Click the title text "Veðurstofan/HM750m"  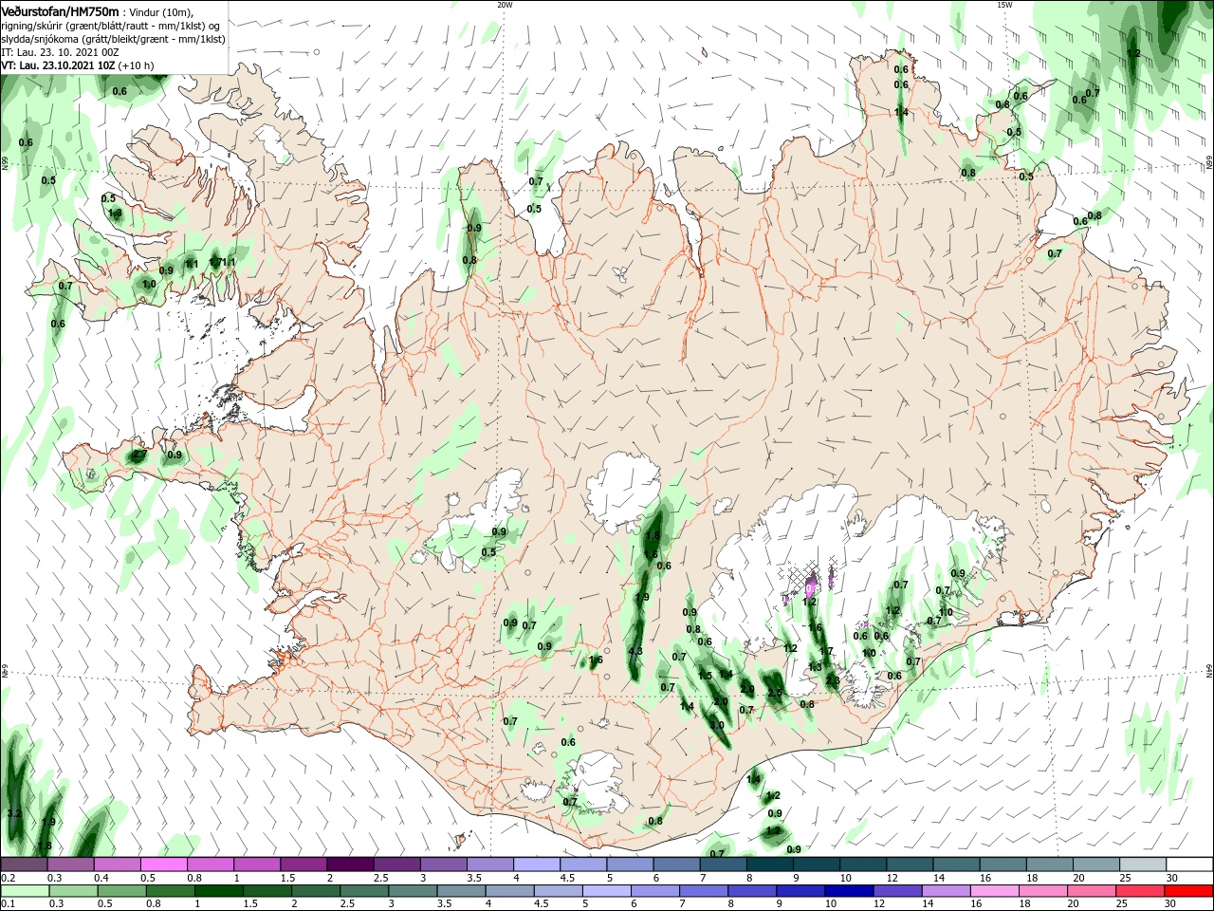coord(60,11)
